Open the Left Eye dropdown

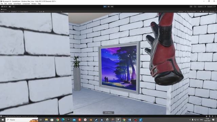point(182,12)
